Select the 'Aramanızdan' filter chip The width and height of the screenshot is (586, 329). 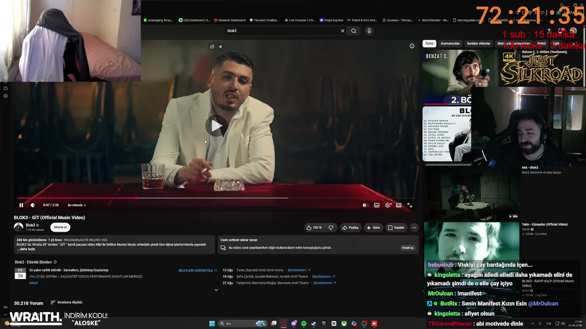coord(450,43)
